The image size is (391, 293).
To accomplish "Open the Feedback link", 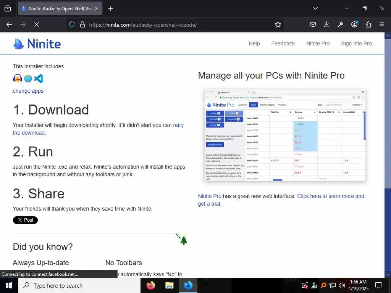I will click(283, 43).
